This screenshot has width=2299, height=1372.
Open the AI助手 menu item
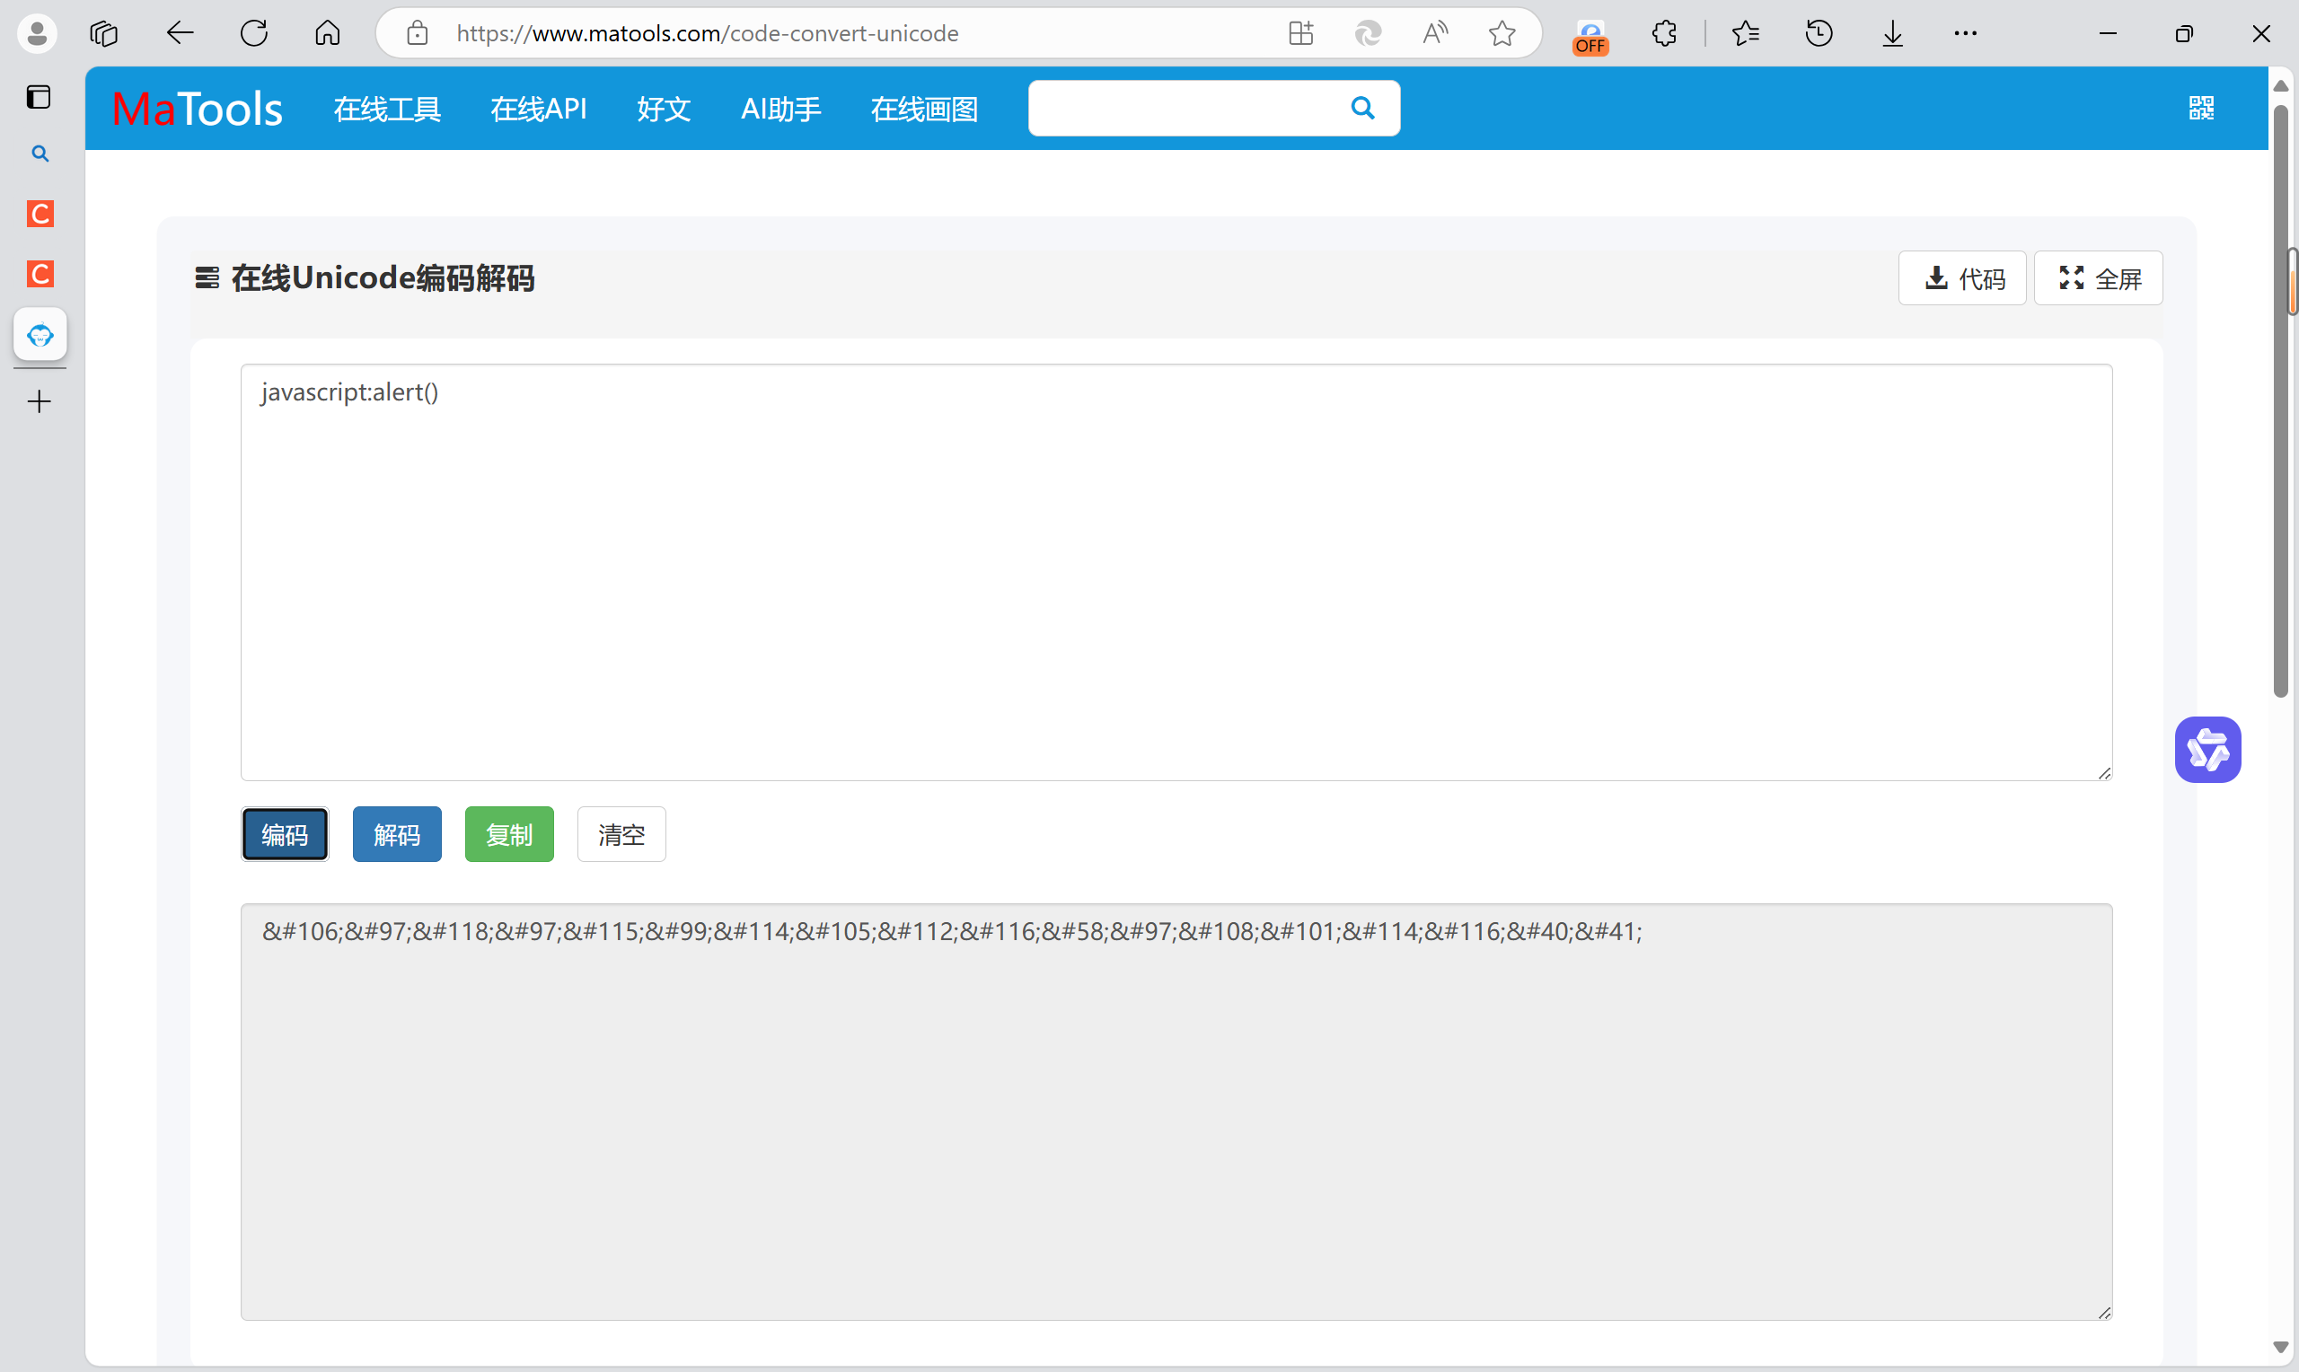[x=780, y=109]
